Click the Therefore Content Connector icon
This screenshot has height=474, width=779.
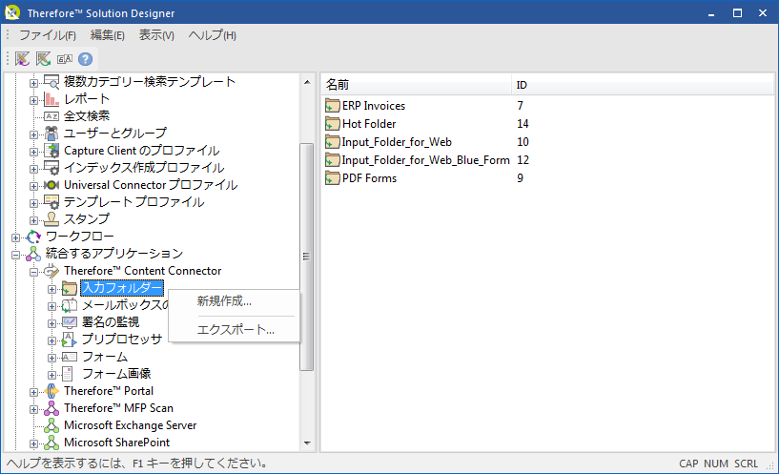pos(51,271)
